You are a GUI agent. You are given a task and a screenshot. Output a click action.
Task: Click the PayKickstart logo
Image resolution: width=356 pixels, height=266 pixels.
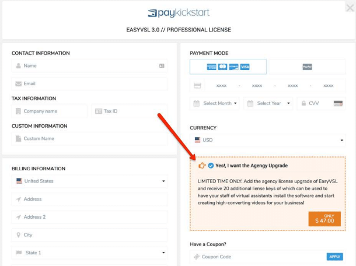[179, 13]
